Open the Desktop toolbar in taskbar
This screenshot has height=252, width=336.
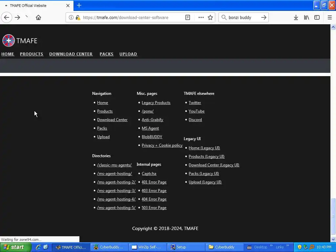(261, 247)
